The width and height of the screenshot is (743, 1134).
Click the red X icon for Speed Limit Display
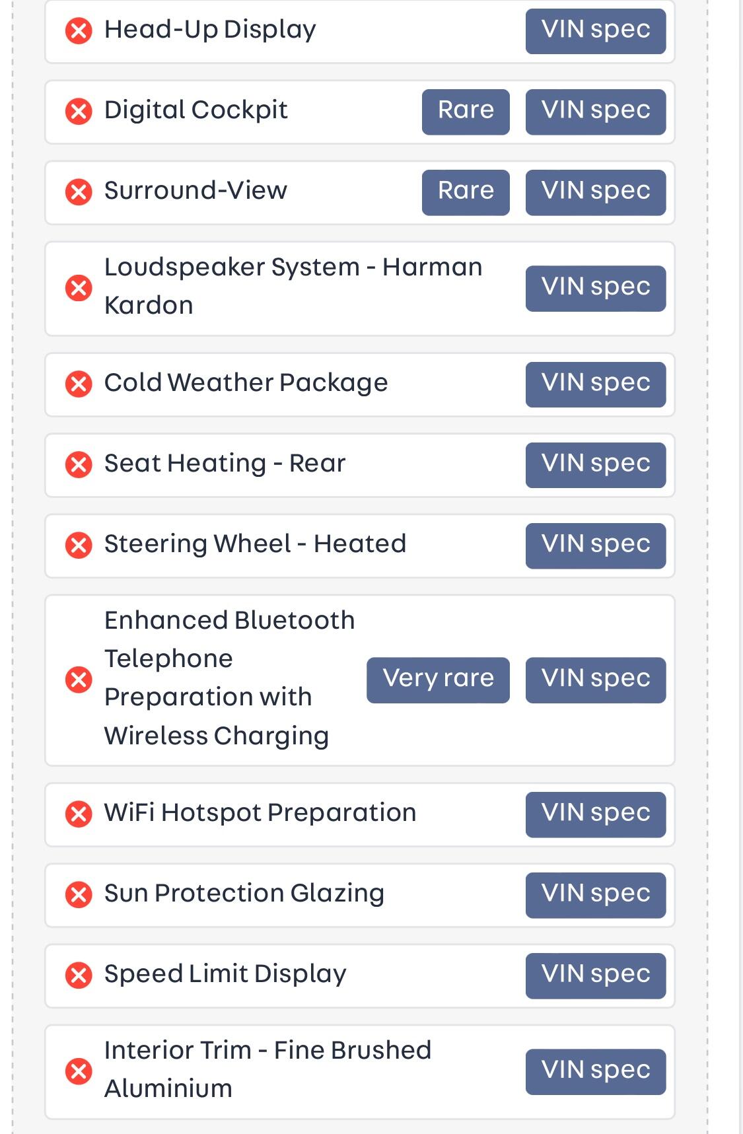coord(79,975)
